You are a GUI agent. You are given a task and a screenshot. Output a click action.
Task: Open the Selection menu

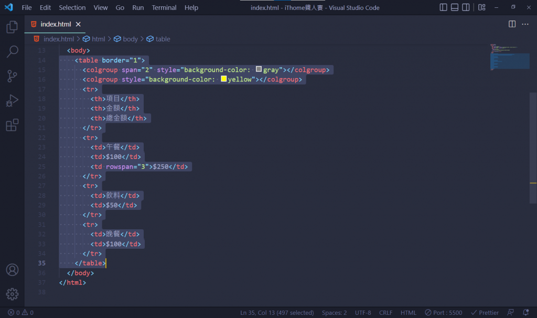72,7
